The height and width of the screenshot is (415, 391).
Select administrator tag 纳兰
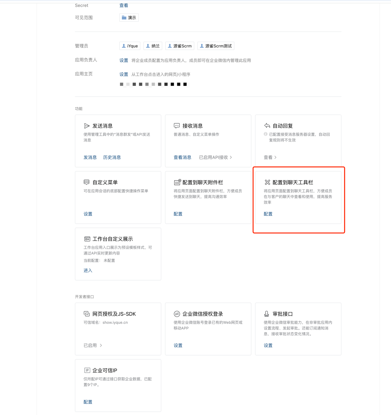(153, 46)
